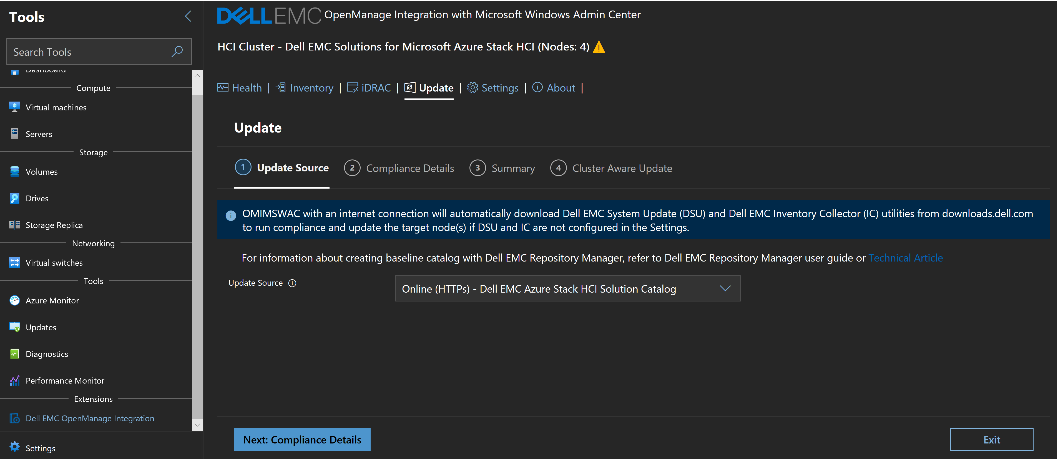
Task: Click the About tab info icon
Action: [537, 87]
